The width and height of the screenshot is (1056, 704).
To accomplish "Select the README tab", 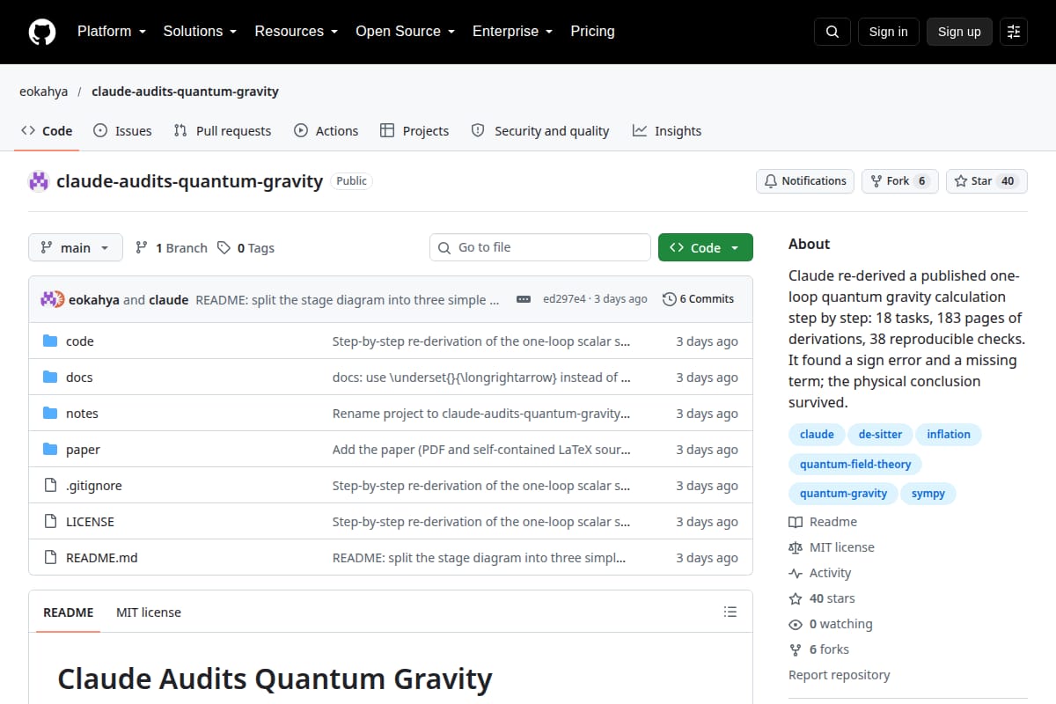I will point(68,612).
